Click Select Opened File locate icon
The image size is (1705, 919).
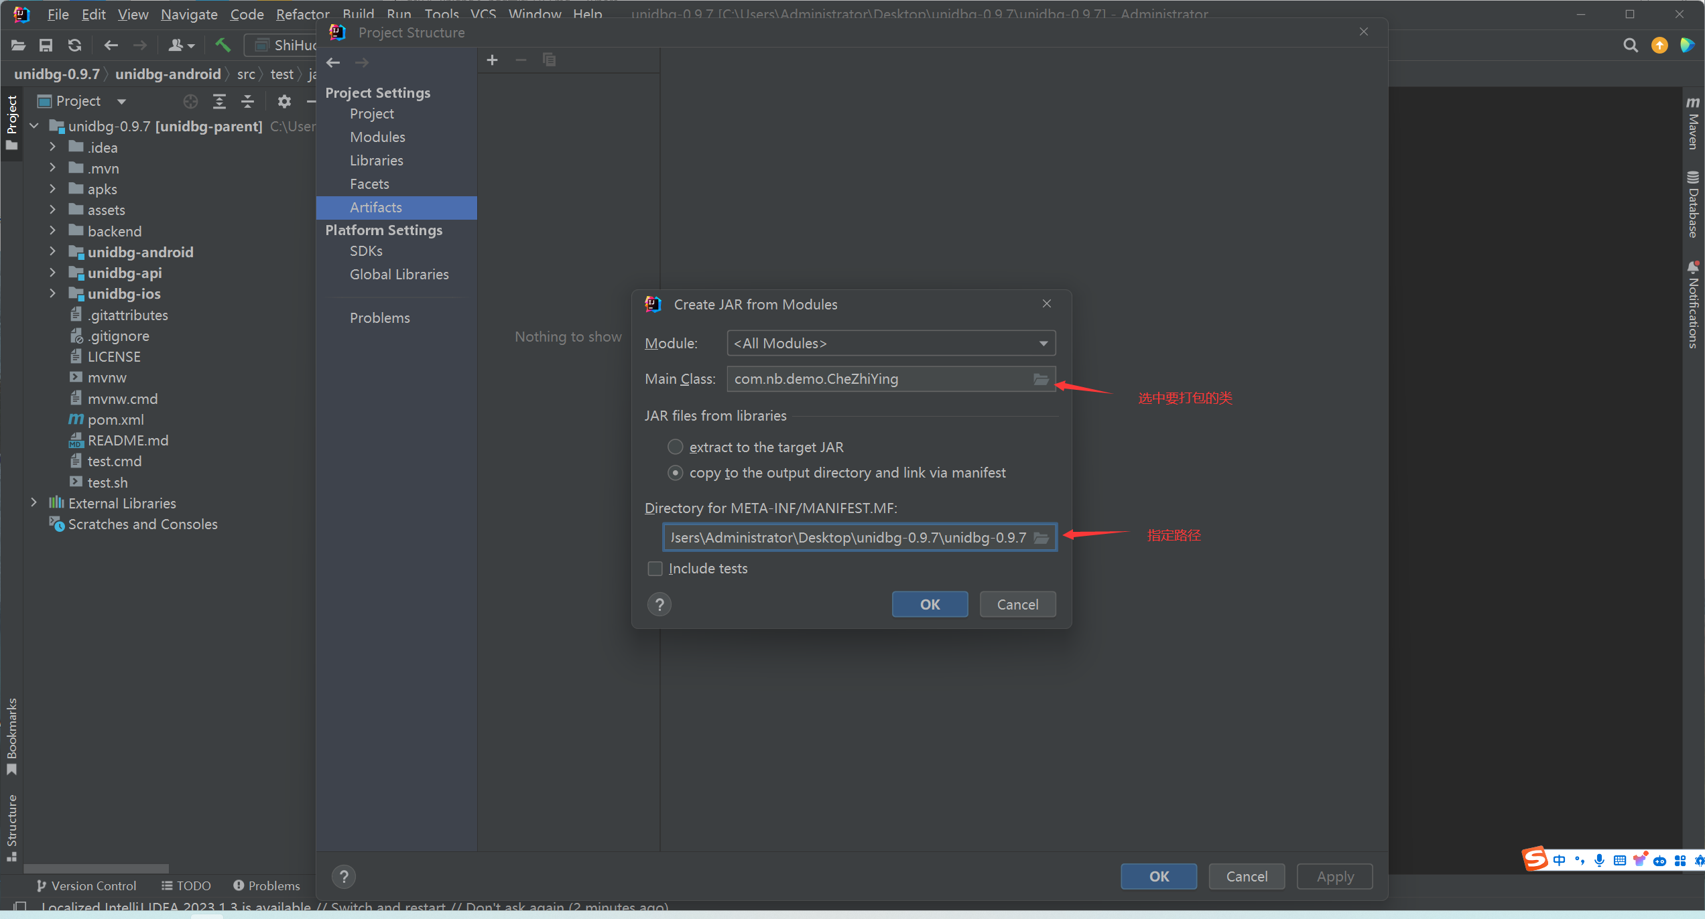click(190, 101)
